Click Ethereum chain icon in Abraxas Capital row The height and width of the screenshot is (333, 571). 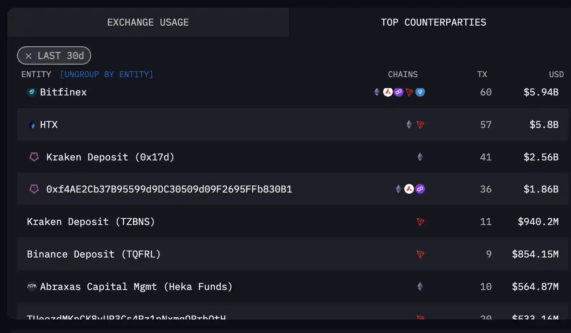420,287
